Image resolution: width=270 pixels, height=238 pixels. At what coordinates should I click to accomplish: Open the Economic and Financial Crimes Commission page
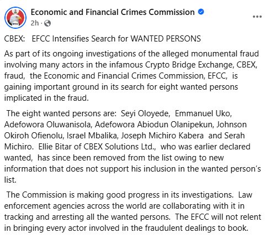click(113, 12)
